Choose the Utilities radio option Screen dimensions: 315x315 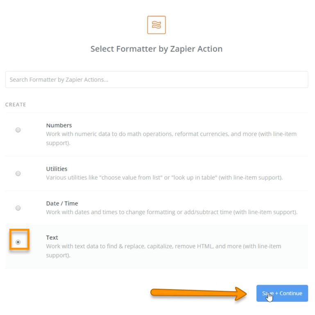[18, 173]
